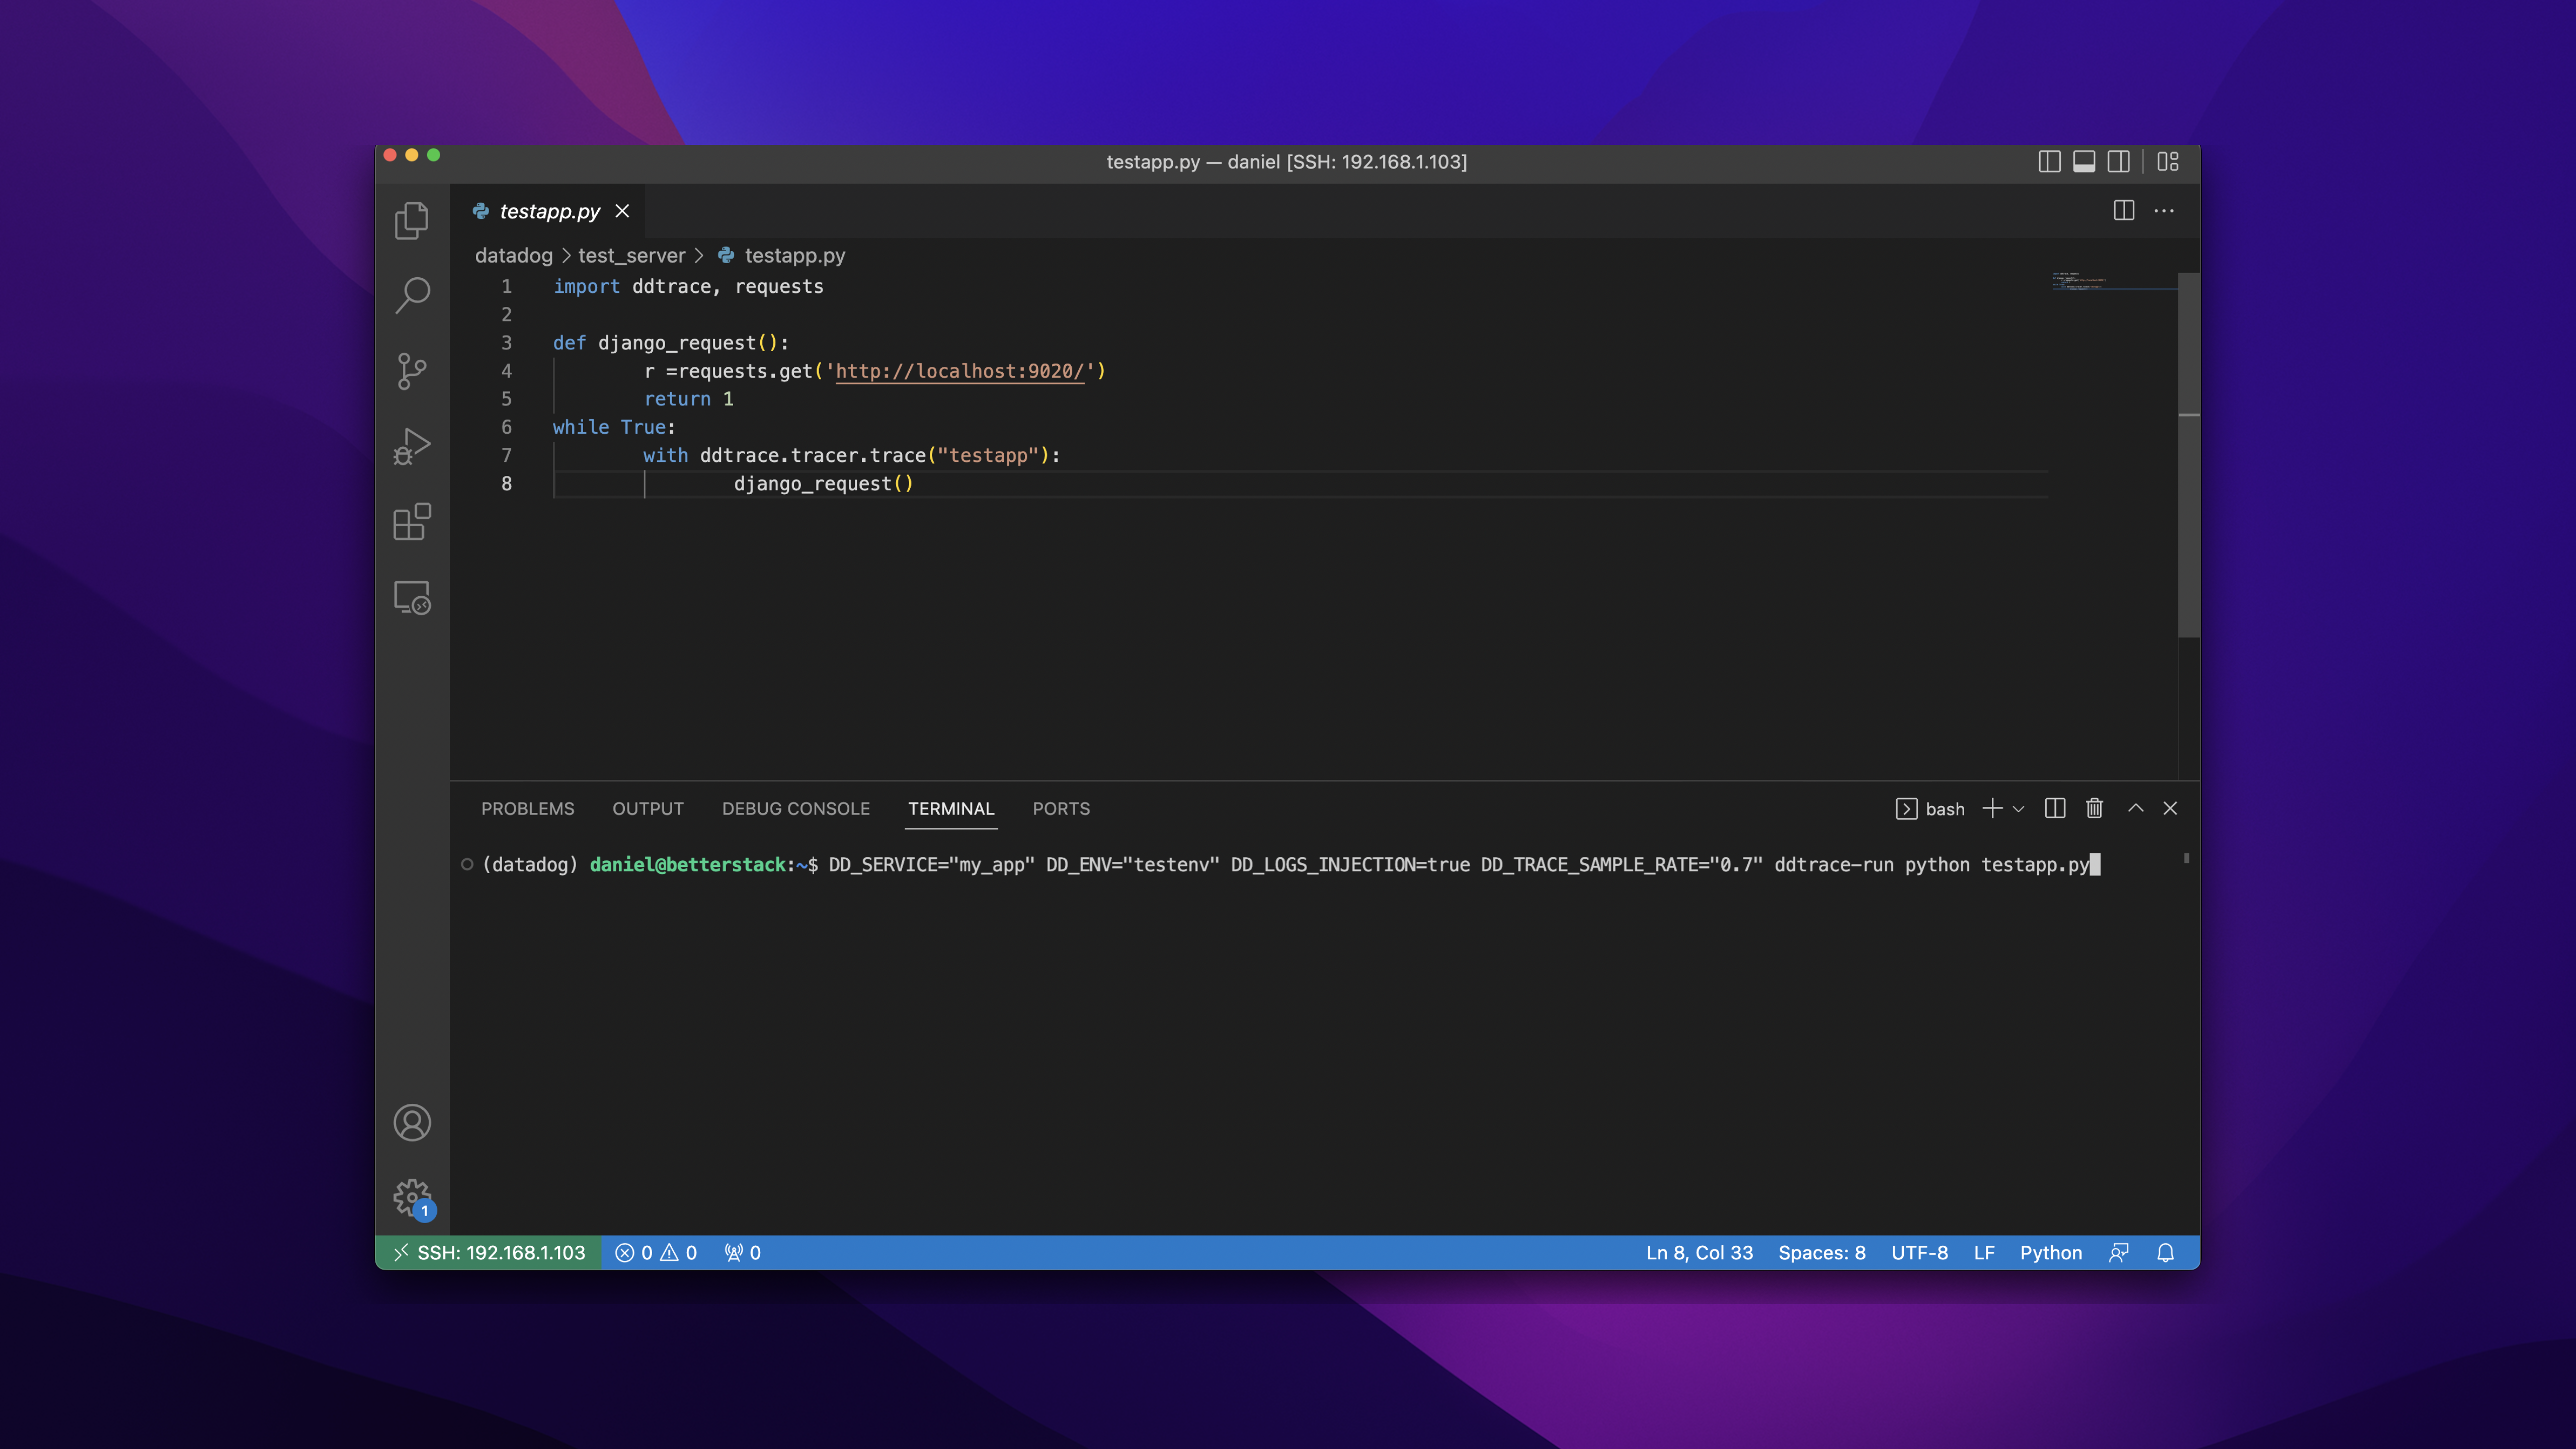Click the localhost:9020 URL link in code
Screen dimensions: 2576x1449
(960, 371)
